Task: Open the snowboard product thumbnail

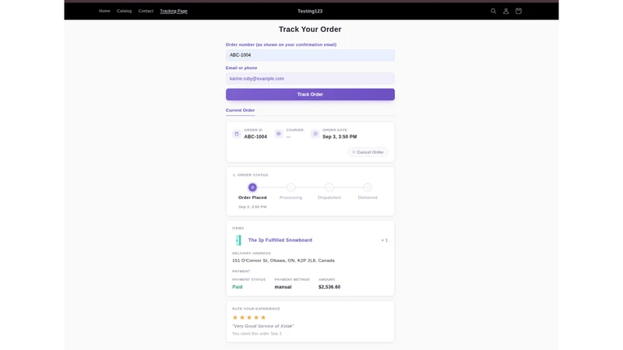Action: [238, 240]
